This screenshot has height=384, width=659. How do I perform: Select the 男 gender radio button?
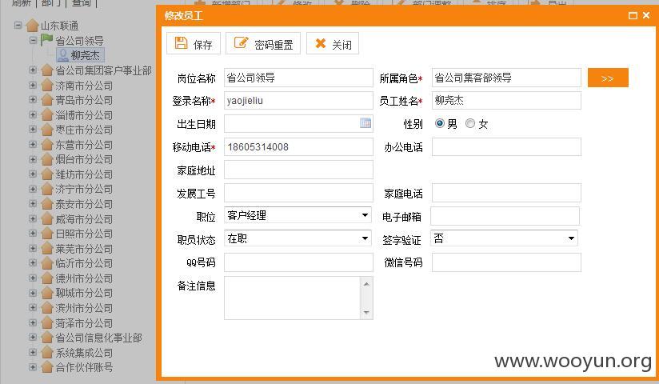(440, 123)
